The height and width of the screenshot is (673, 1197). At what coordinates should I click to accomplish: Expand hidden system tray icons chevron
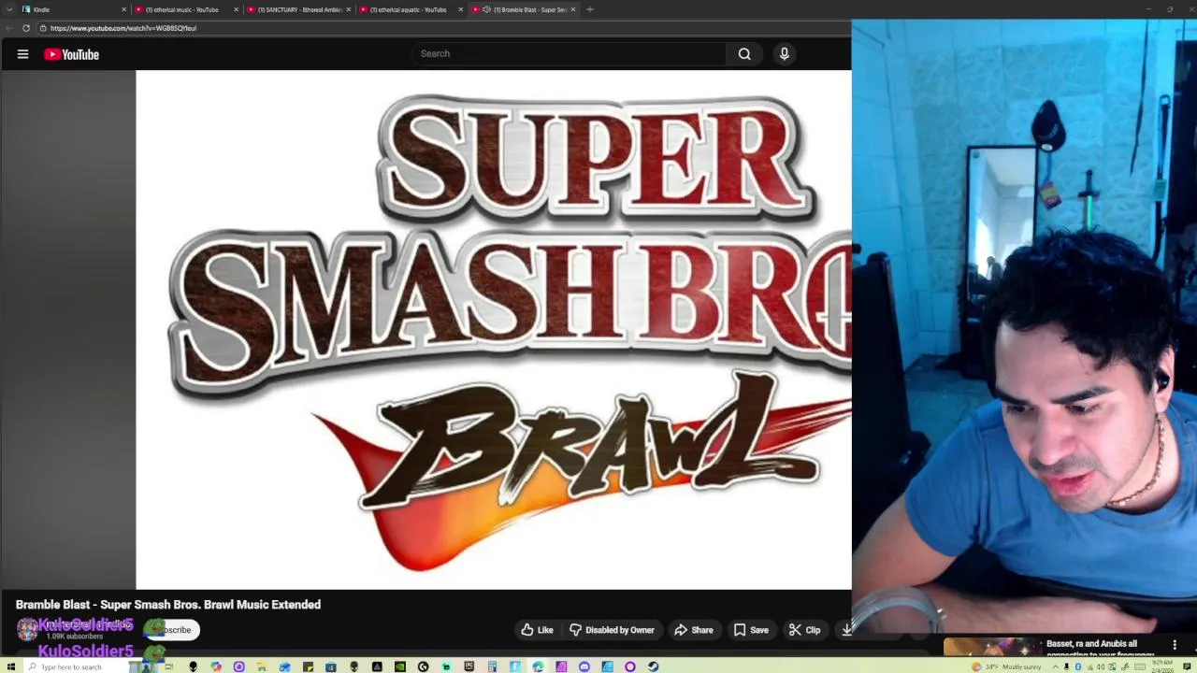click(1056, 666)
